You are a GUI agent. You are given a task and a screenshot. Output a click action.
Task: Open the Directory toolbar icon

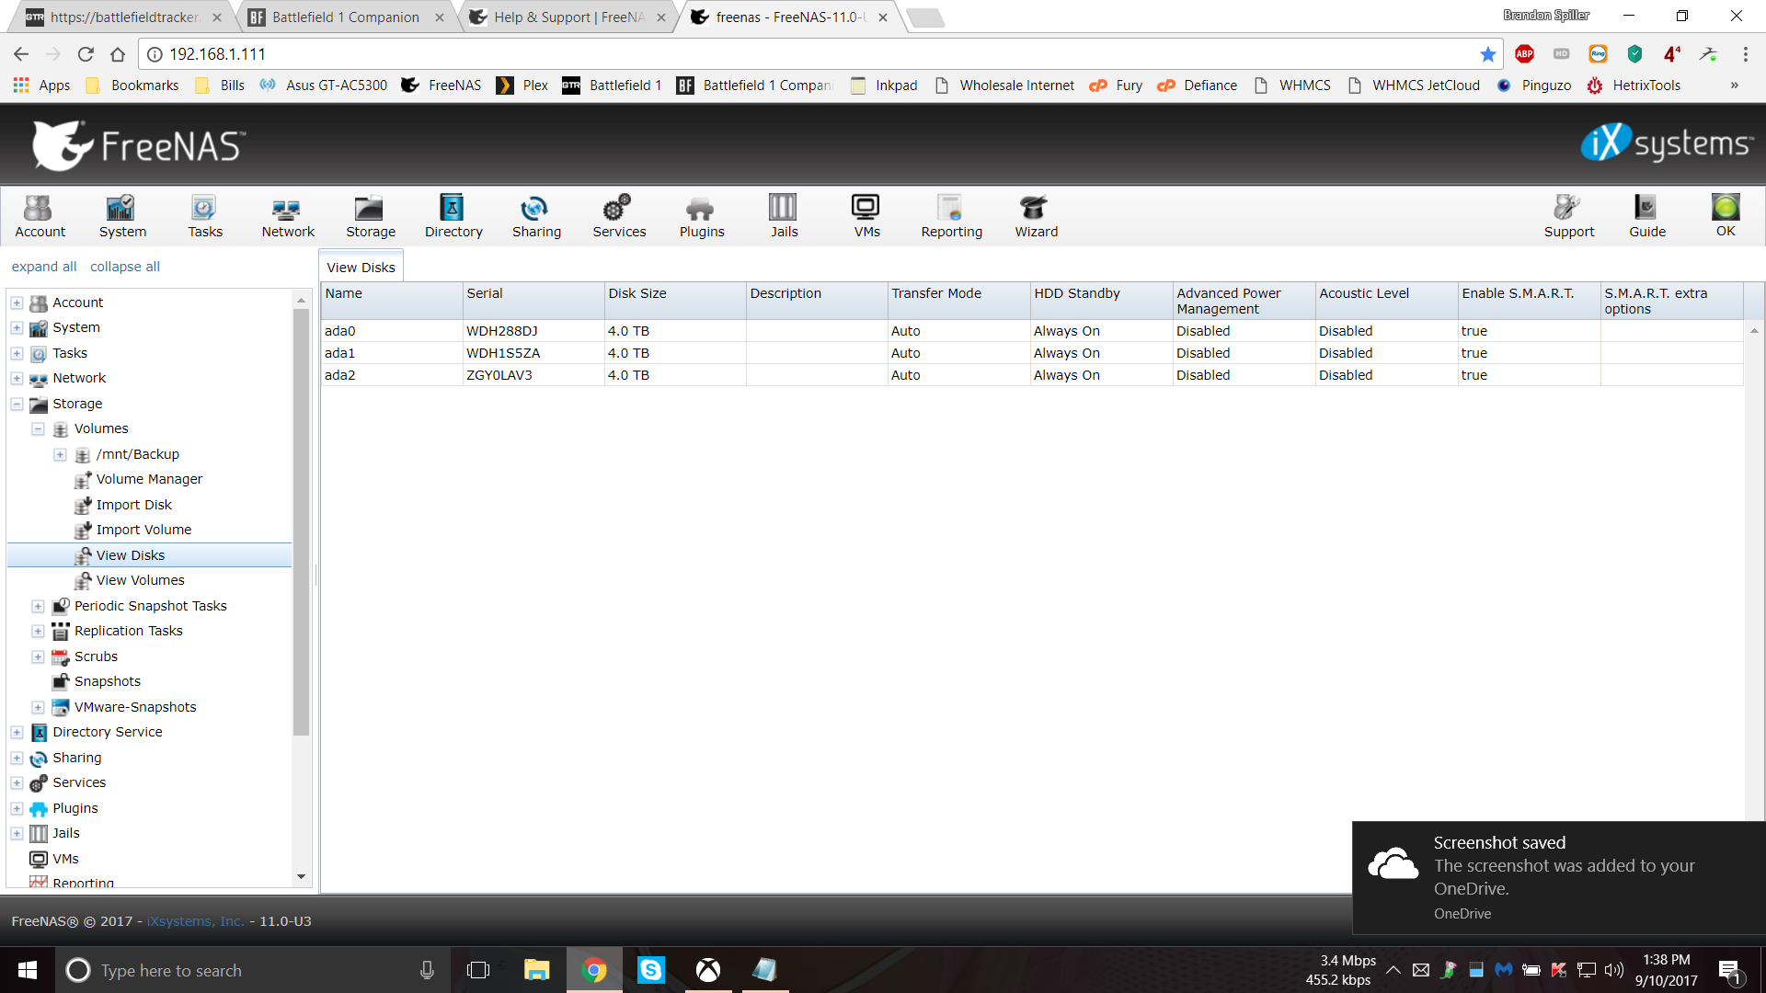click(x=453, y=217)
